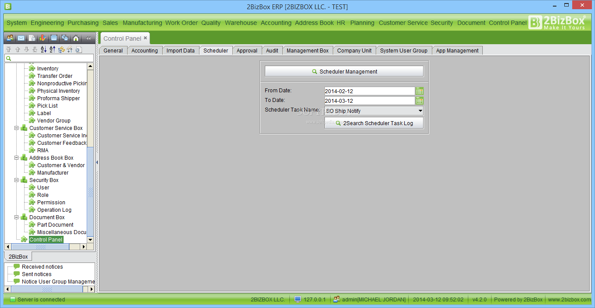This screenshot has width=595, height=308.
Task: Click the www.2bizbox.com link
Action: point(569,300)
